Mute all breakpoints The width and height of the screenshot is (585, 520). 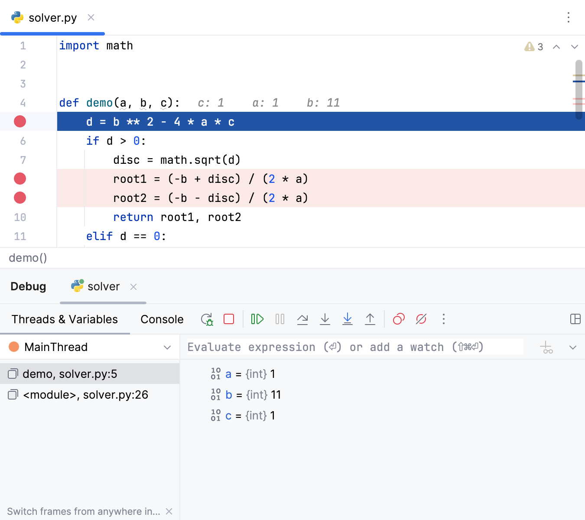point(421,319)
